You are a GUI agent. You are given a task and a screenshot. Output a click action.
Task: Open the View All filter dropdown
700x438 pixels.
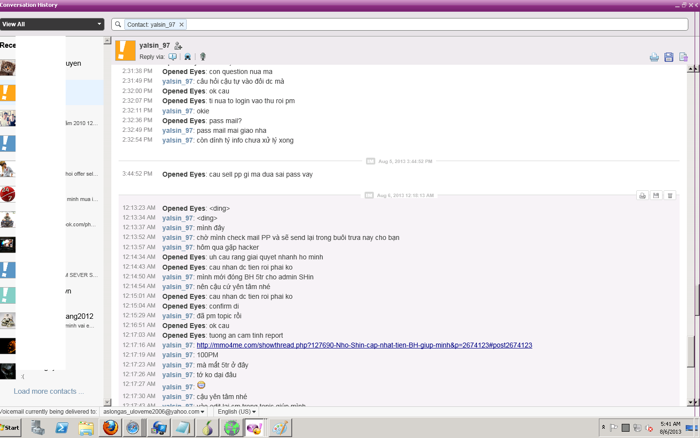point(52,24)
